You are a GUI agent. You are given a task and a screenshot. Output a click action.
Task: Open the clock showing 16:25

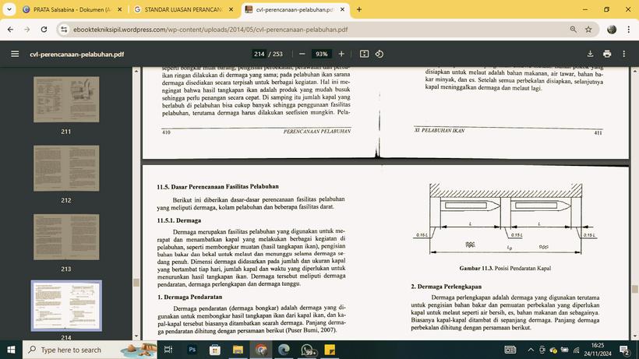pos(598,350)
